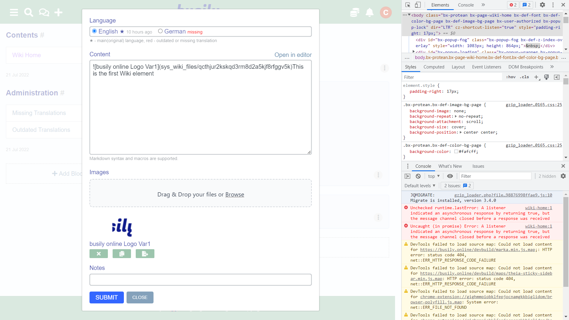Select the German language radio button

pyautogui.click(x=160, y=31)
